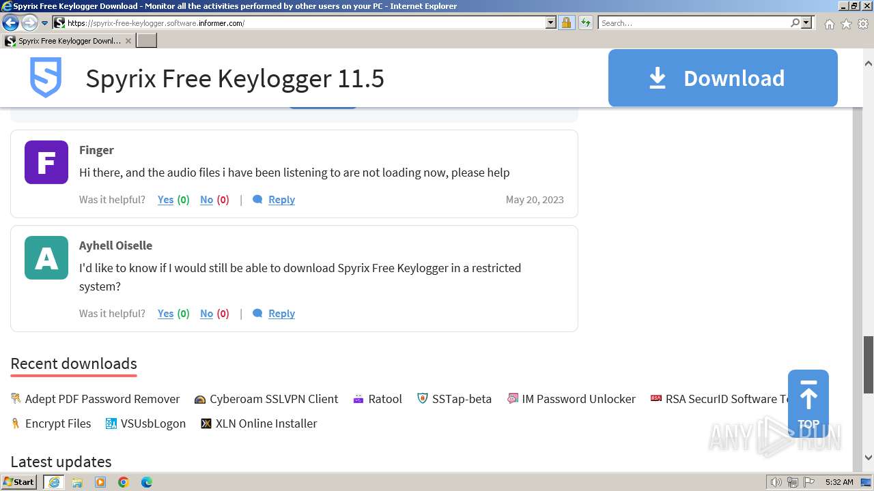Reply to Ayhell Oiselle's comment

pyautogui.click(x=281, y=314)
